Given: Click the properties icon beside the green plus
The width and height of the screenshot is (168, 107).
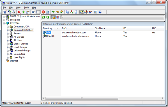Looking at the screenshot, I should tap(28, 12).
